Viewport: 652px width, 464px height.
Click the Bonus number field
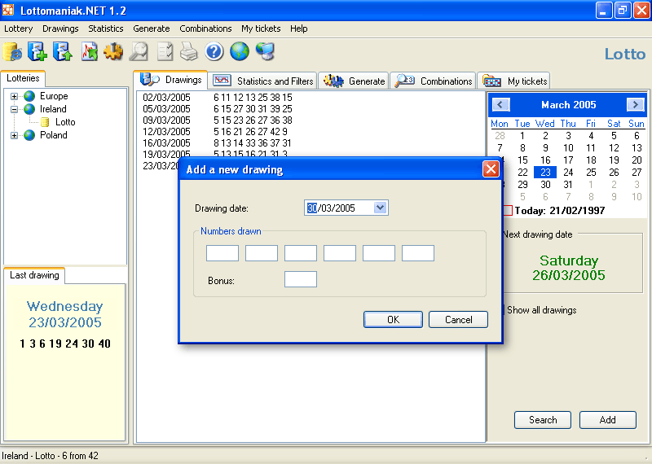(301, 279)
